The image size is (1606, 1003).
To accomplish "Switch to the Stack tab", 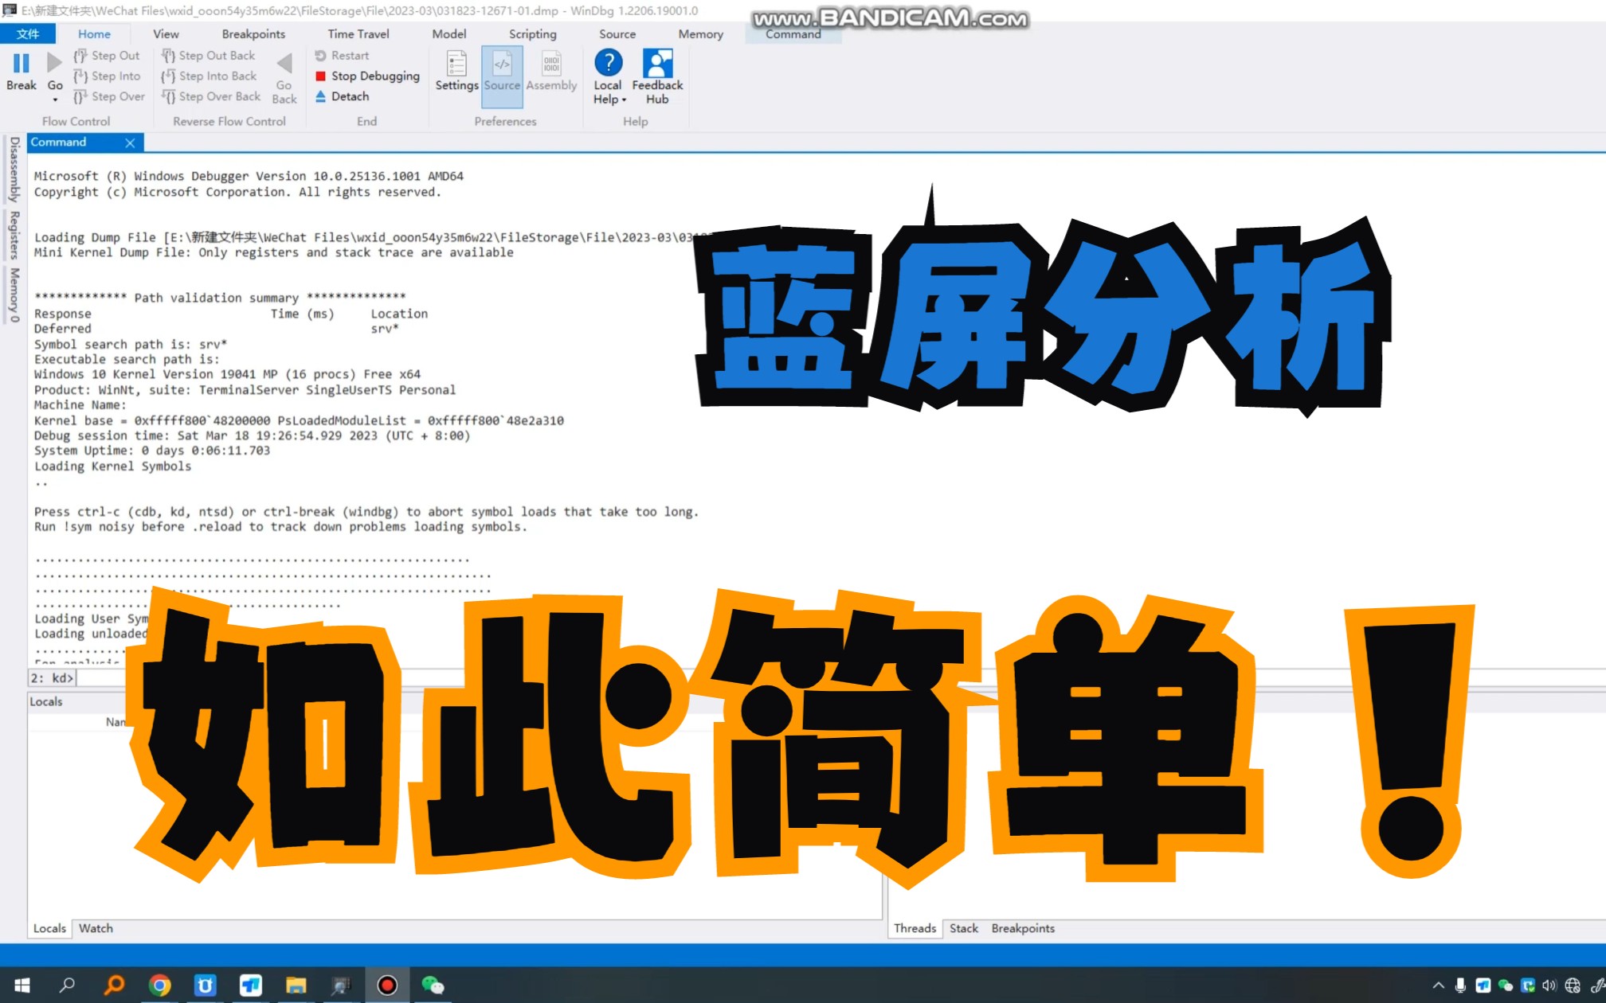I will pyautogui.click(x=964, y=928).
